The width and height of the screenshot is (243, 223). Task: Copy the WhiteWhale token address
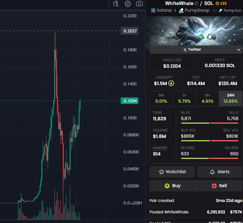(x=196, y=3)
